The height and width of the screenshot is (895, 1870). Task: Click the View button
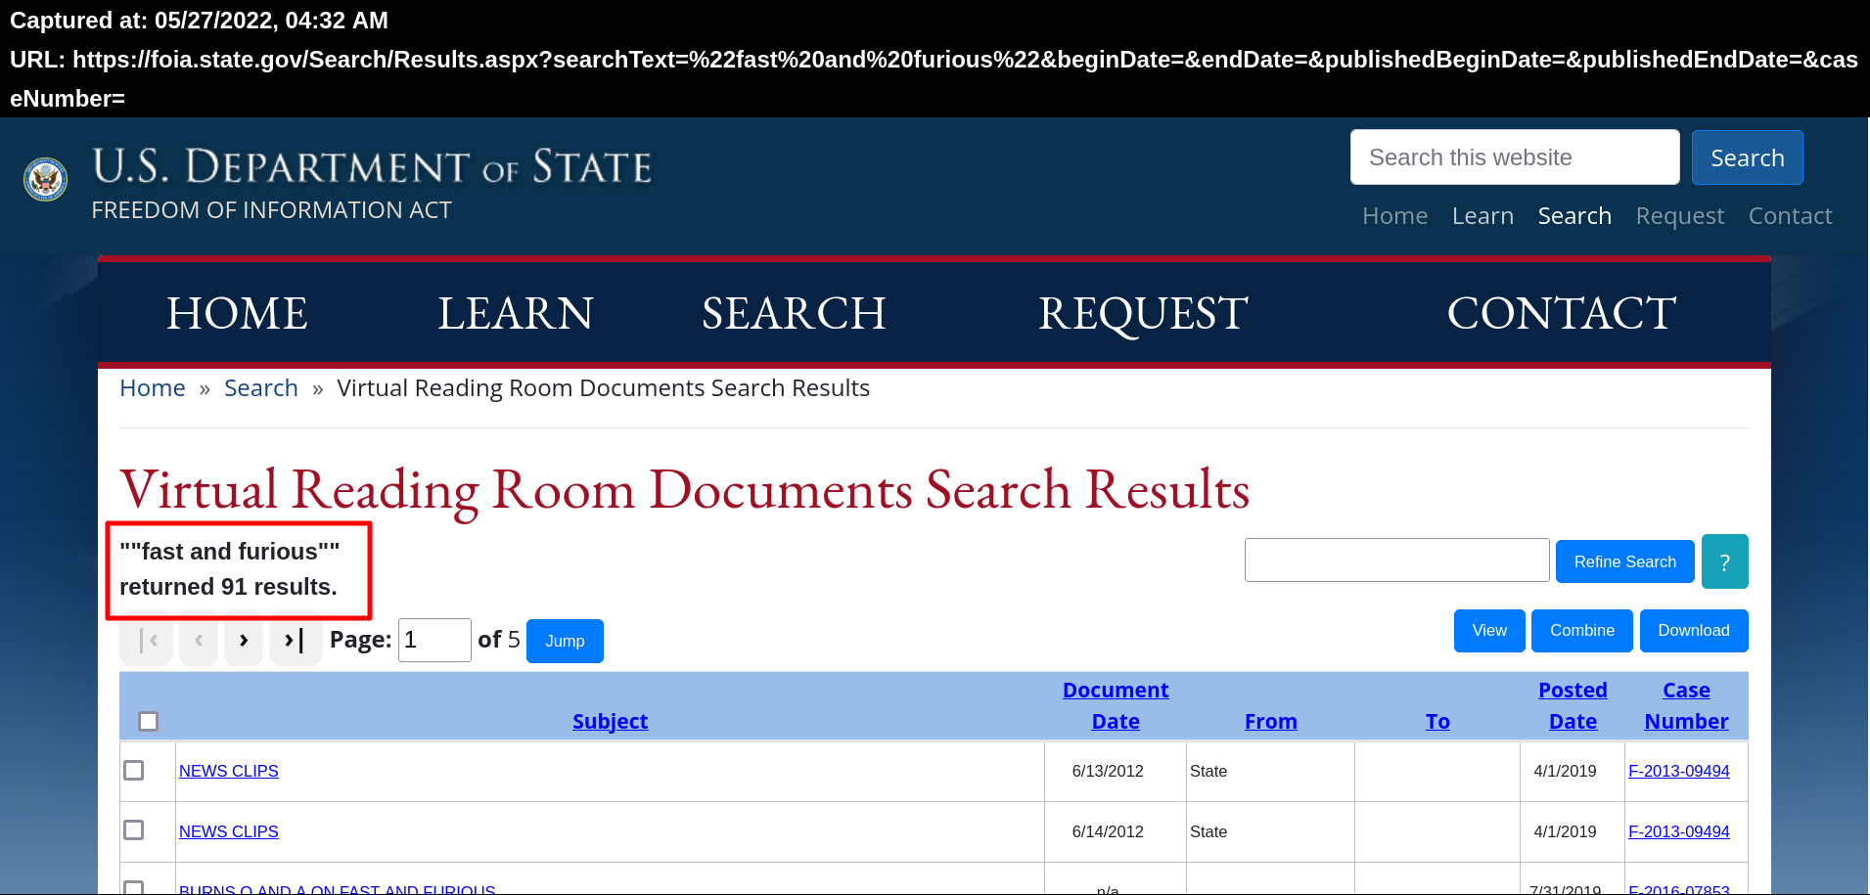[x=1489, y=631]
